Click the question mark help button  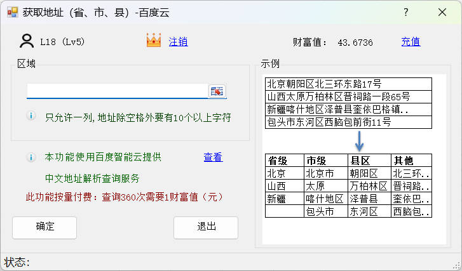tap(406, 12)
